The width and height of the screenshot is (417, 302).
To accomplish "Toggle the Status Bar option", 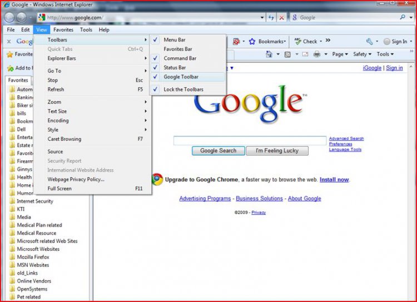I will pyautogui.click(x=188, y=68).
